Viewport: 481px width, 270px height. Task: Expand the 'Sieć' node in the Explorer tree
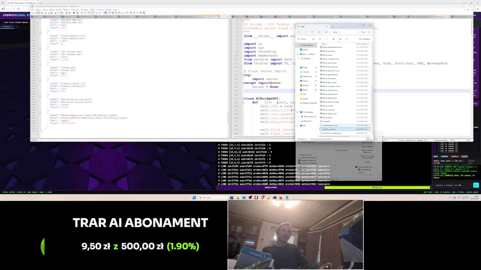click(297, 126)
